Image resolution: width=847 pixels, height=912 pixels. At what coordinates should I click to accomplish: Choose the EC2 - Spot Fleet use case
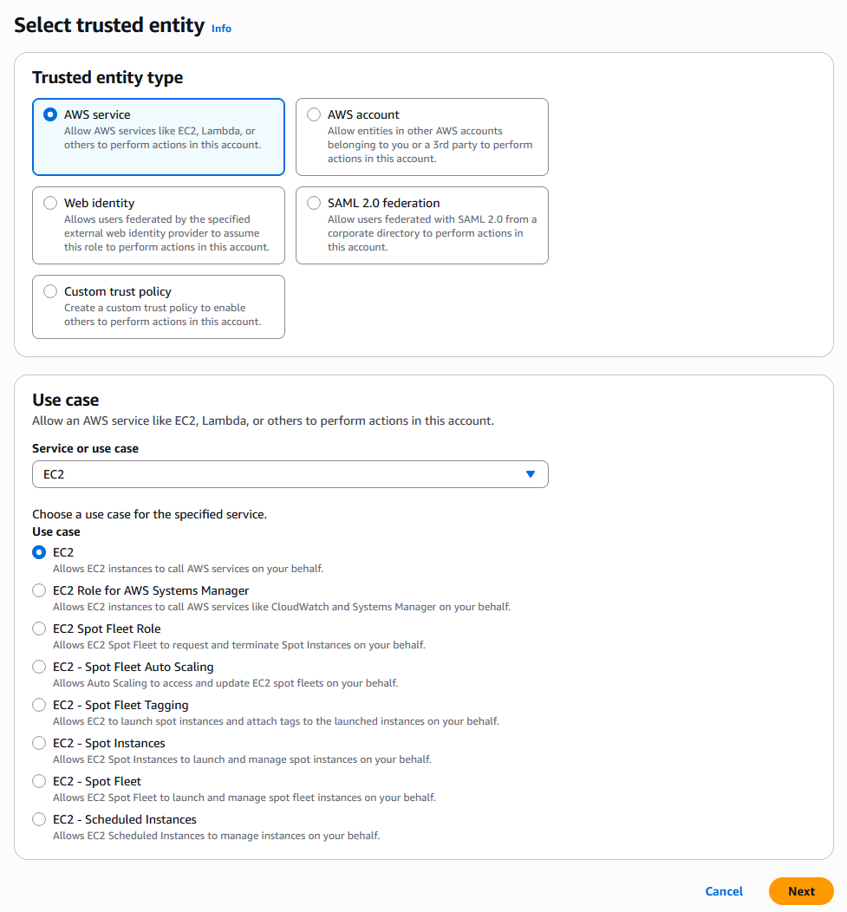click(x=39, y=781)
